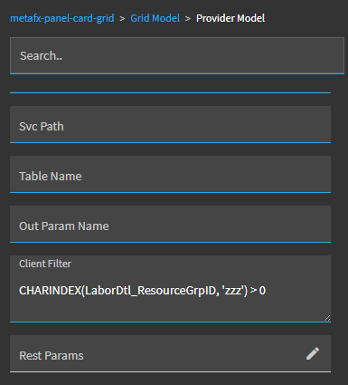Click the separator arrow before Provider Model
Viewport: 348px width, 385px height.
[x=188, y=19]
